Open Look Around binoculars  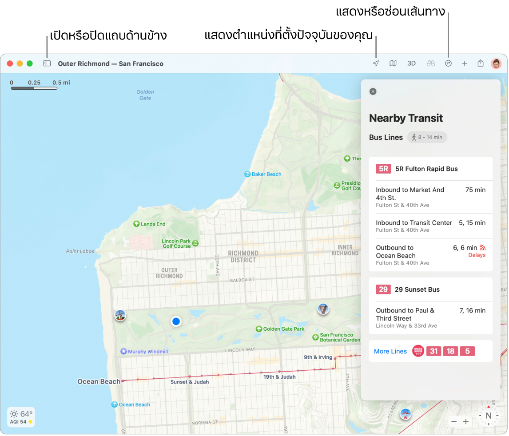[431, 63]
